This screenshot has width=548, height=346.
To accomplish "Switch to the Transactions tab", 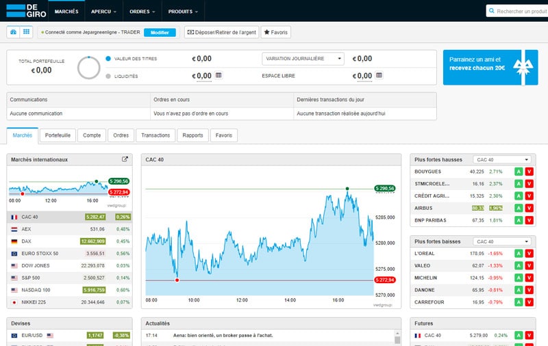I will point(155,135).
